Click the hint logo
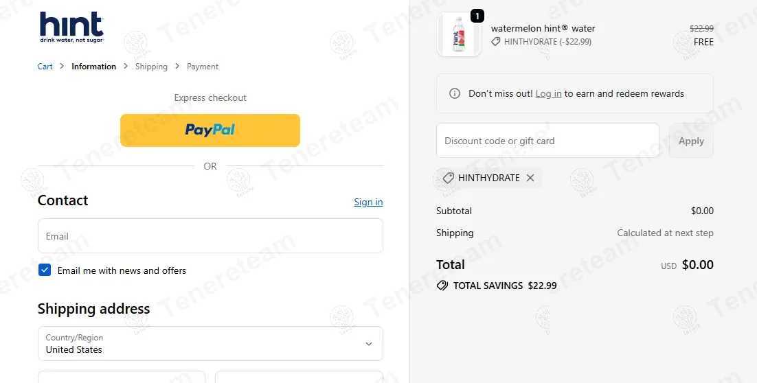 coord(71,27)
